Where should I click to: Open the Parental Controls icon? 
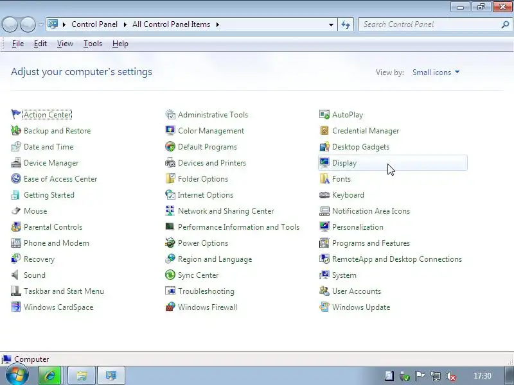point(15,227)
